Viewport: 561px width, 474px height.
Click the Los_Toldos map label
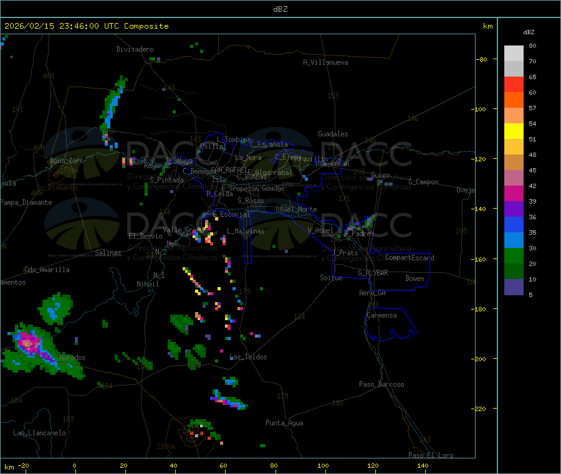pyautogui.click(x=248, y=357)
